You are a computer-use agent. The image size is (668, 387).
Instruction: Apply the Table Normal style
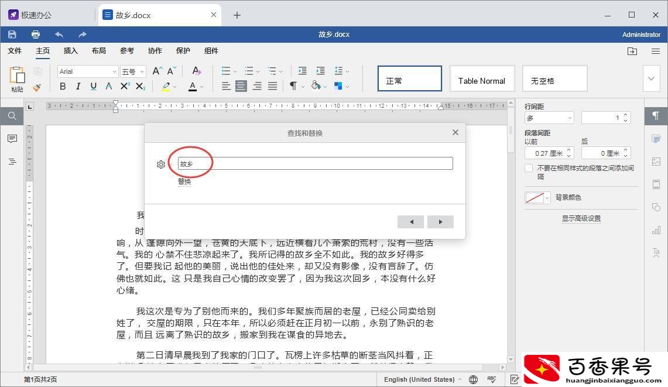[482, 78]
